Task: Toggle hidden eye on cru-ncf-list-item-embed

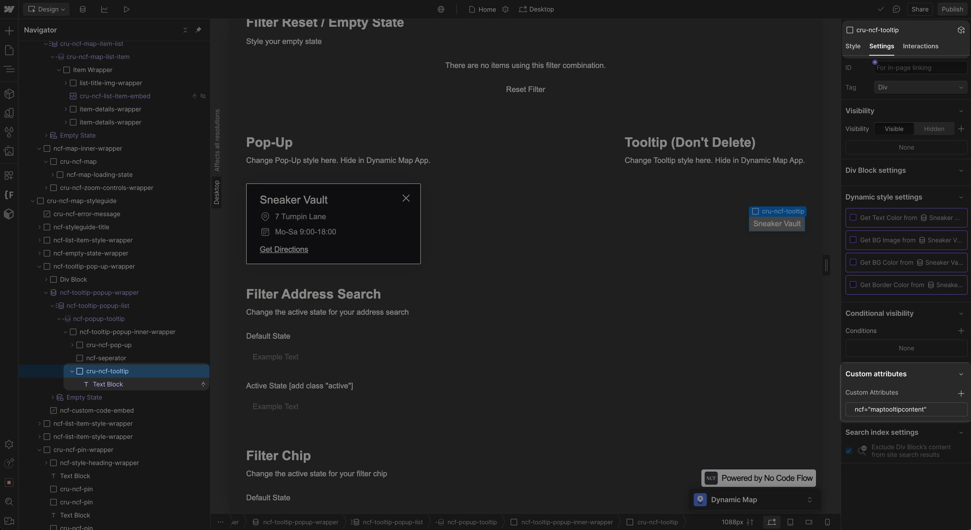Action: pyautogui.click(x=203, y=96)
